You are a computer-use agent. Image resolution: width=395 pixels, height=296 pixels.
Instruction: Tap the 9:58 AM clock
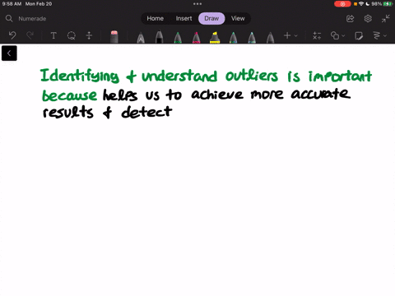tap(12, 4)
